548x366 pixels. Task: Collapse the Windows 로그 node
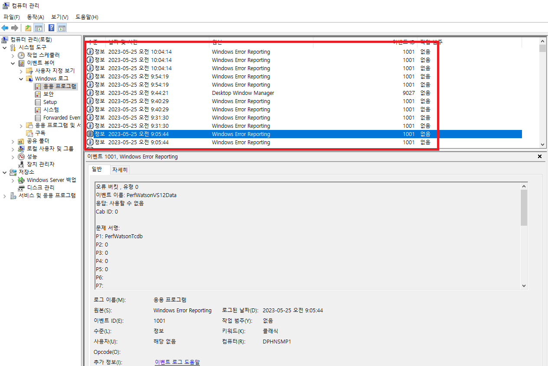point(21,78)
